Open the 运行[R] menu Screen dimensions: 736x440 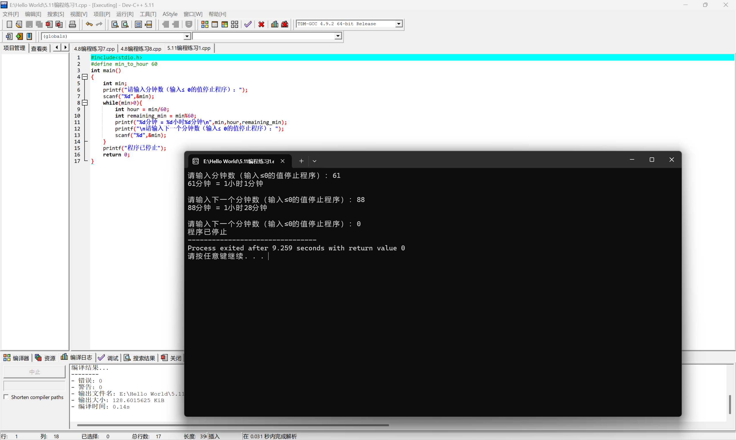click(x=125, y=14)
